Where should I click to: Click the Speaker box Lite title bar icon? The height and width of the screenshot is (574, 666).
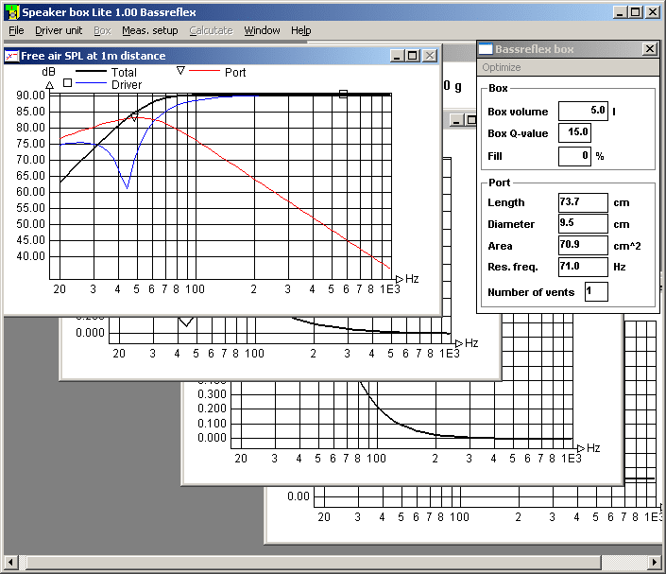click(11, 11)
